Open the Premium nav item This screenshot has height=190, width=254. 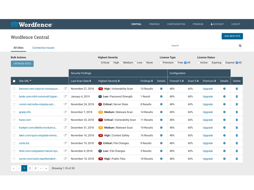pyautogui.click(x=198, y=24)
